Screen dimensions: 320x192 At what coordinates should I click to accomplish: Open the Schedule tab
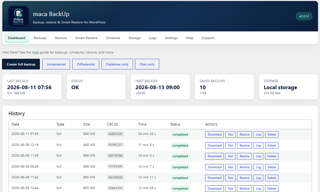113,38
